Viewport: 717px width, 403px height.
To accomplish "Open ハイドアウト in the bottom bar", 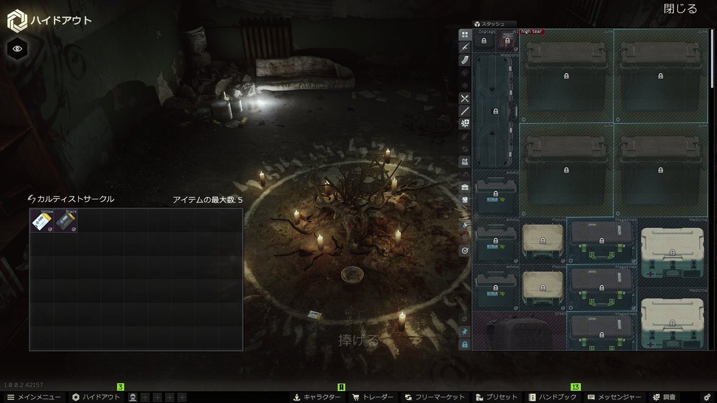I will (x=97, y=397).
